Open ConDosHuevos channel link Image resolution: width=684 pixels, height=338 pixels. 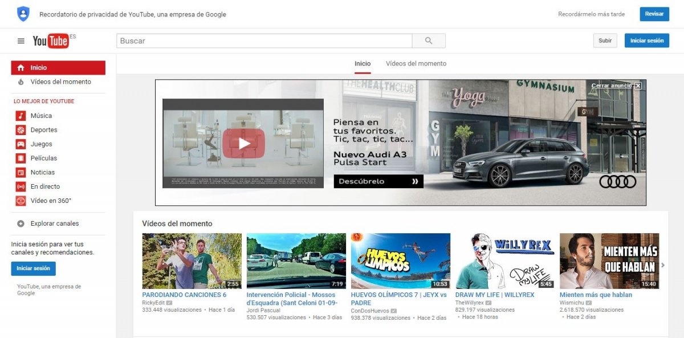[370, 311]
